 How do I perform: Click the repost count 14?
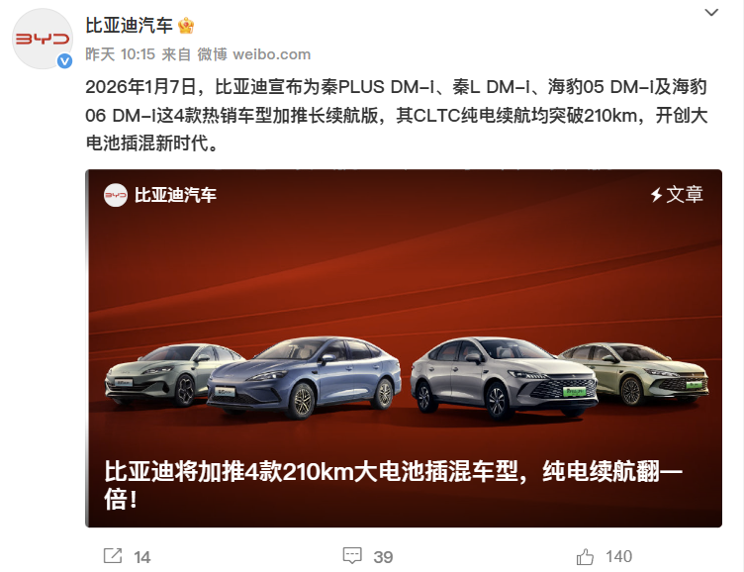141,557
